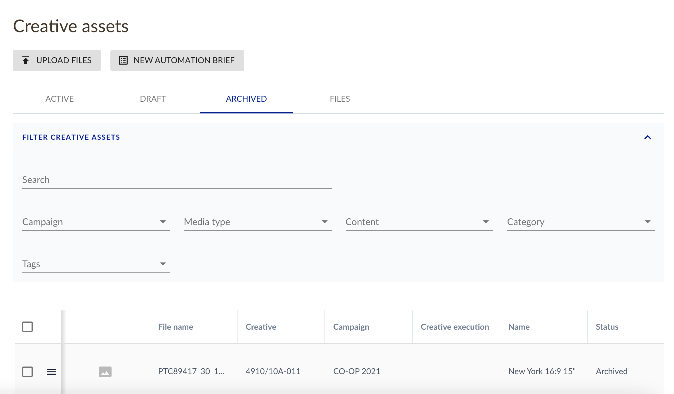
Task: Switch to the Draft tab
Action: (x=153, y=99)
